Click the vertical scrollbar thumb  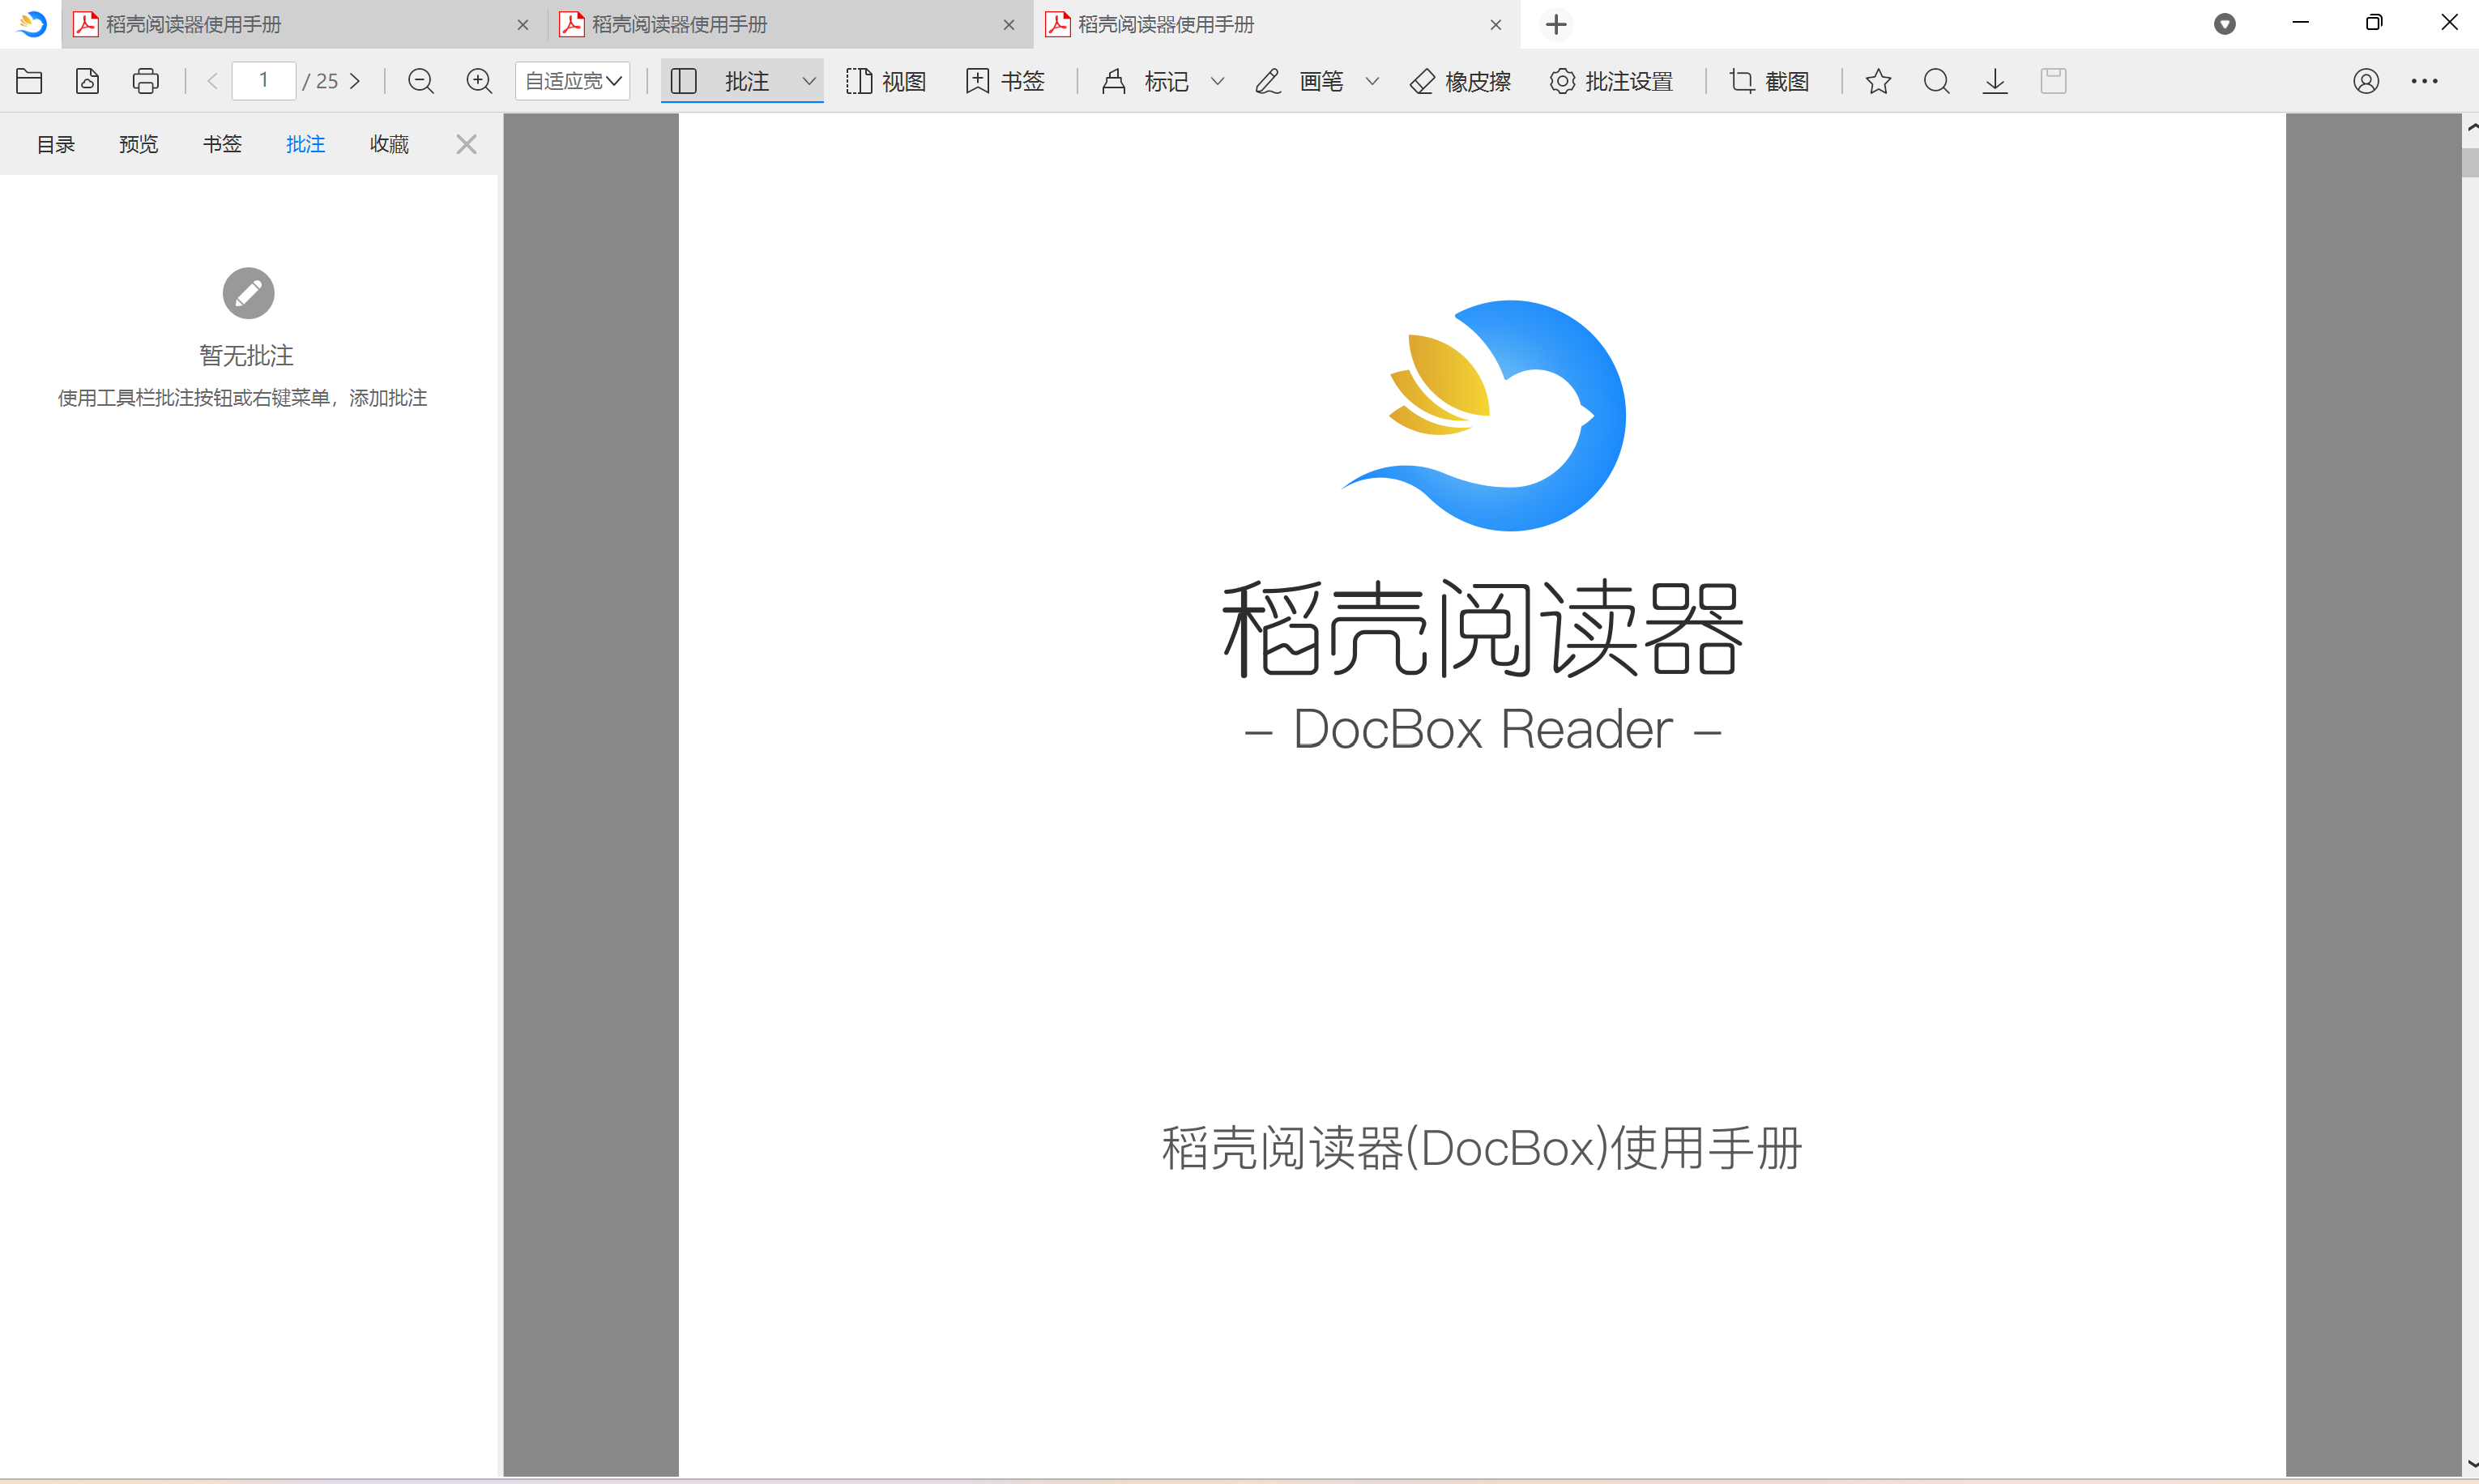pyautogui.click(x=2470, y=162)
